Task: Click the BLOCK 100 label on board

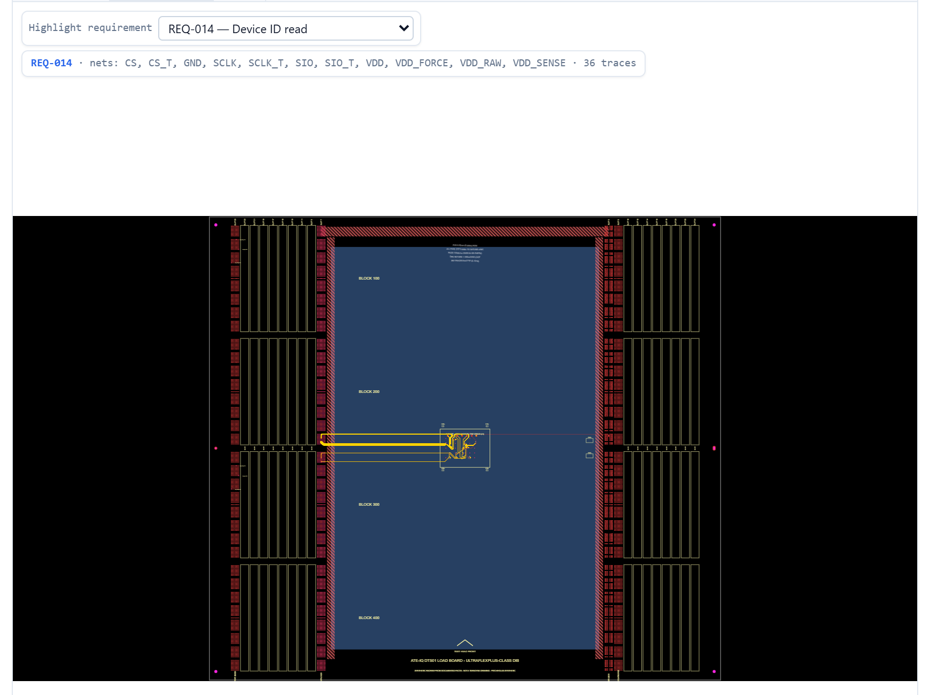Action: click(x=369, y=279)
